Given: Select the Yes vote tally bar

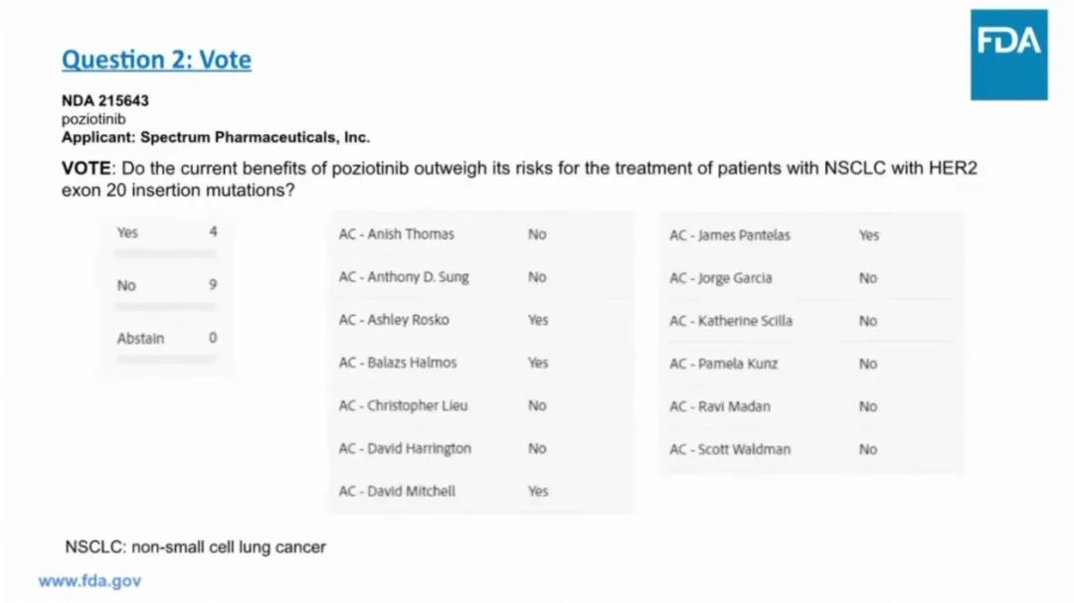Looking at the screenshot, I should pos(166,239).
